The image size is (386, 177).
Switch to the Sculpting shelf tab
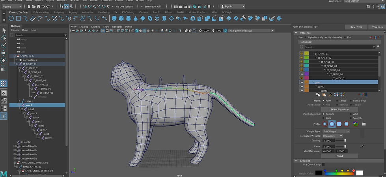[59, 12]
